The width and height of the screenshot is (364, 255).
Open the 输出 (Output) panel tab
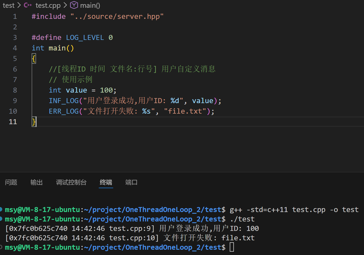click(37, 182)
